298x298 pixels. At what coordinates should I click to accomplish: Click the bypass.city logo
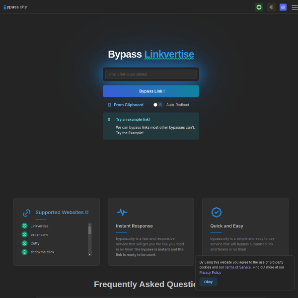(x=15, y=7)
